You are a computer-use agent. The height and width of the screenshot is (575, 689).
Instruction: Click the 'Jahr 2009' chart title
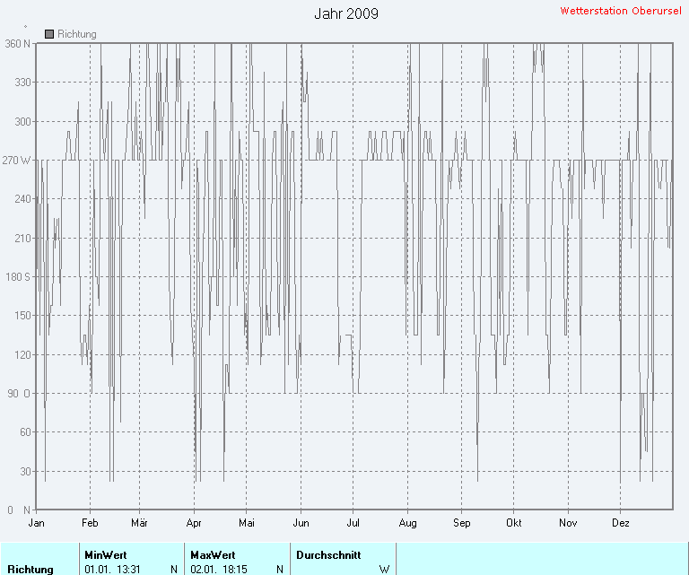(346, 13)
